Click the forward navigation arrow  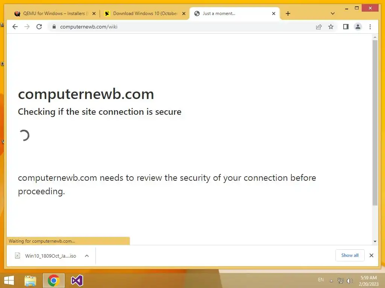27,27
